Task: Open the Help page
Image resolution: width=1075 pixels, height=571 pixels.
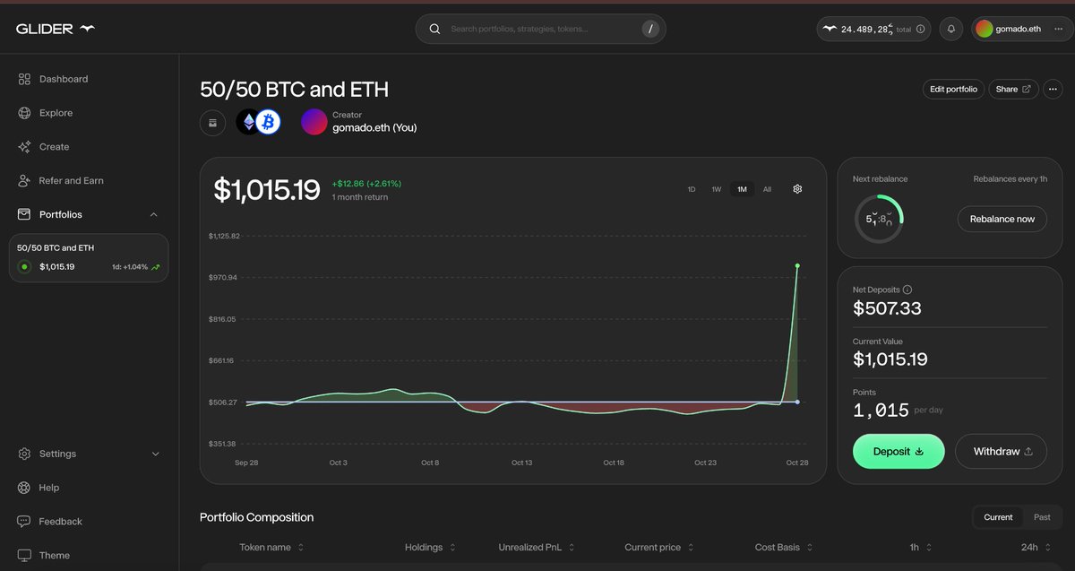Action: [49, 488]
